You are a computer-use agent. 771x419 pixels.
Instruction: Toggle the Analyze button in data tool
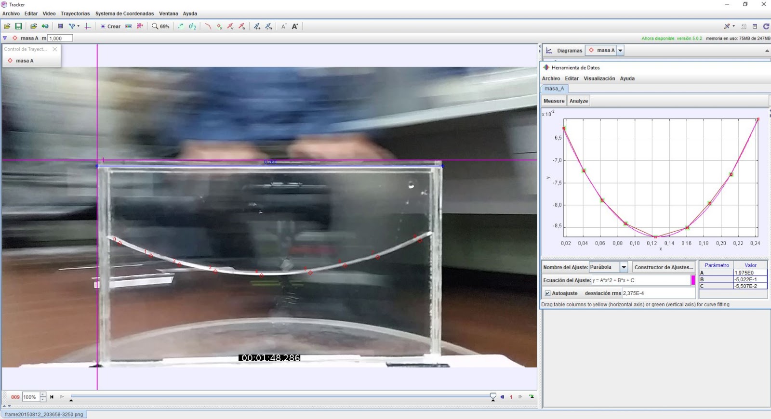pyautogui.click(x=578, y=101)
